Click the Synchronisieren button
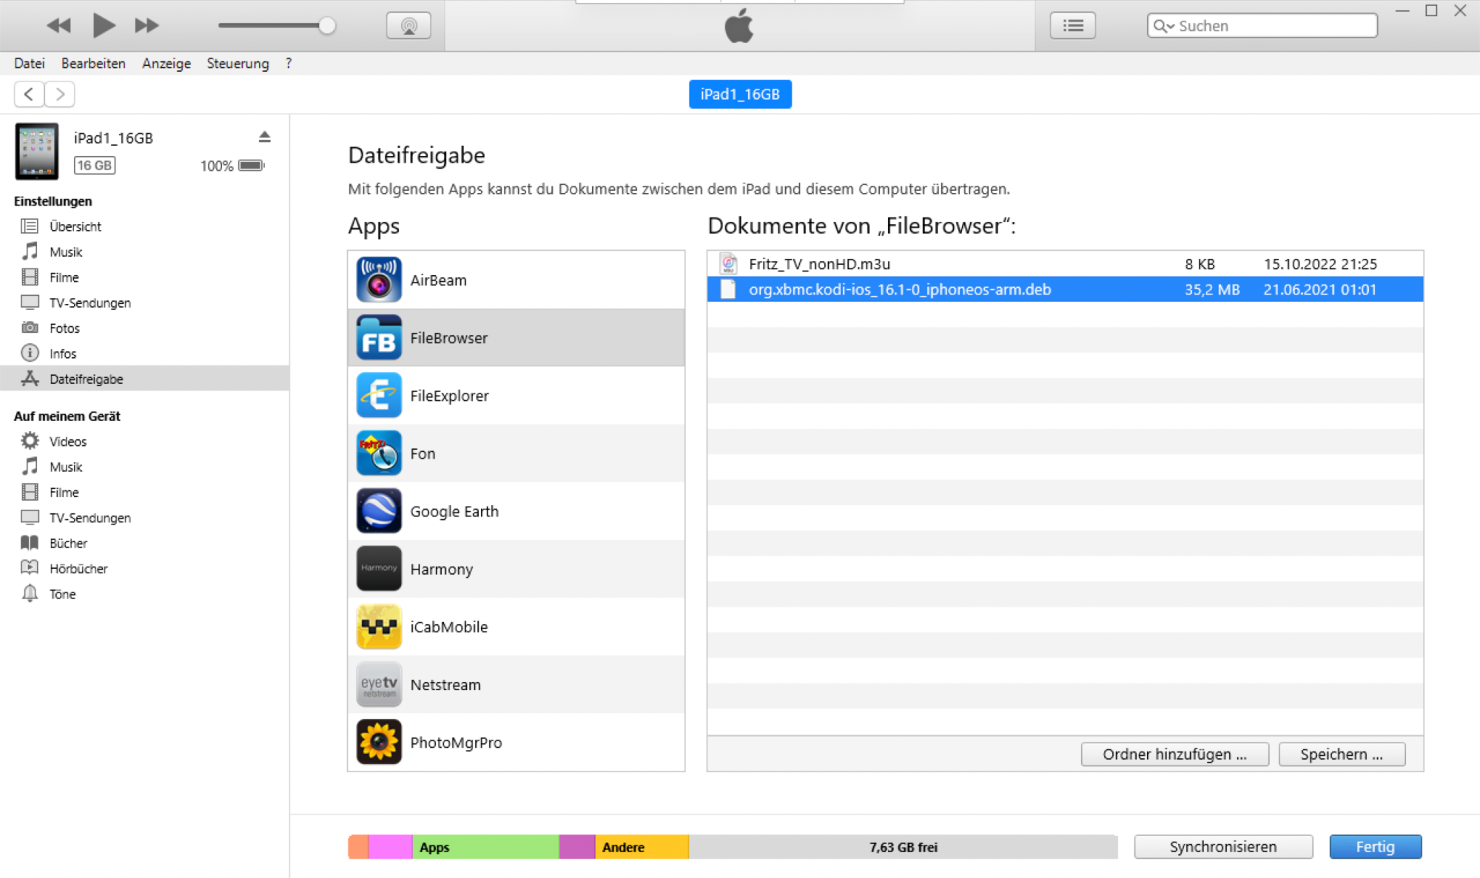 pos(1222,847)
